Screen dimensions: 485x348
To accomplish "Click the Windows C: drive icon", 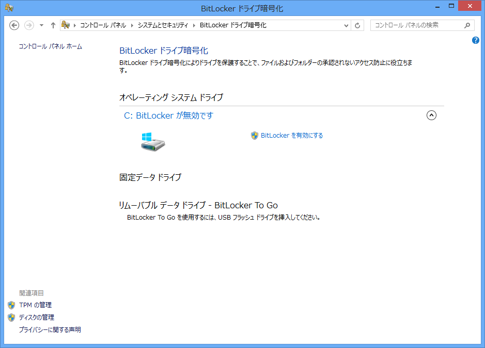I will click(153, 142).
